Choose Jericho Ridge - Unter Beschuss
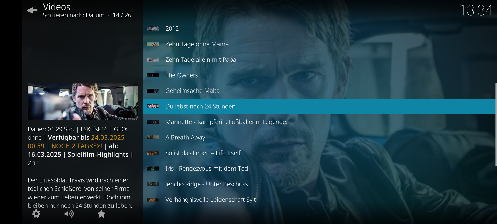497x224 pixels. 319,184
